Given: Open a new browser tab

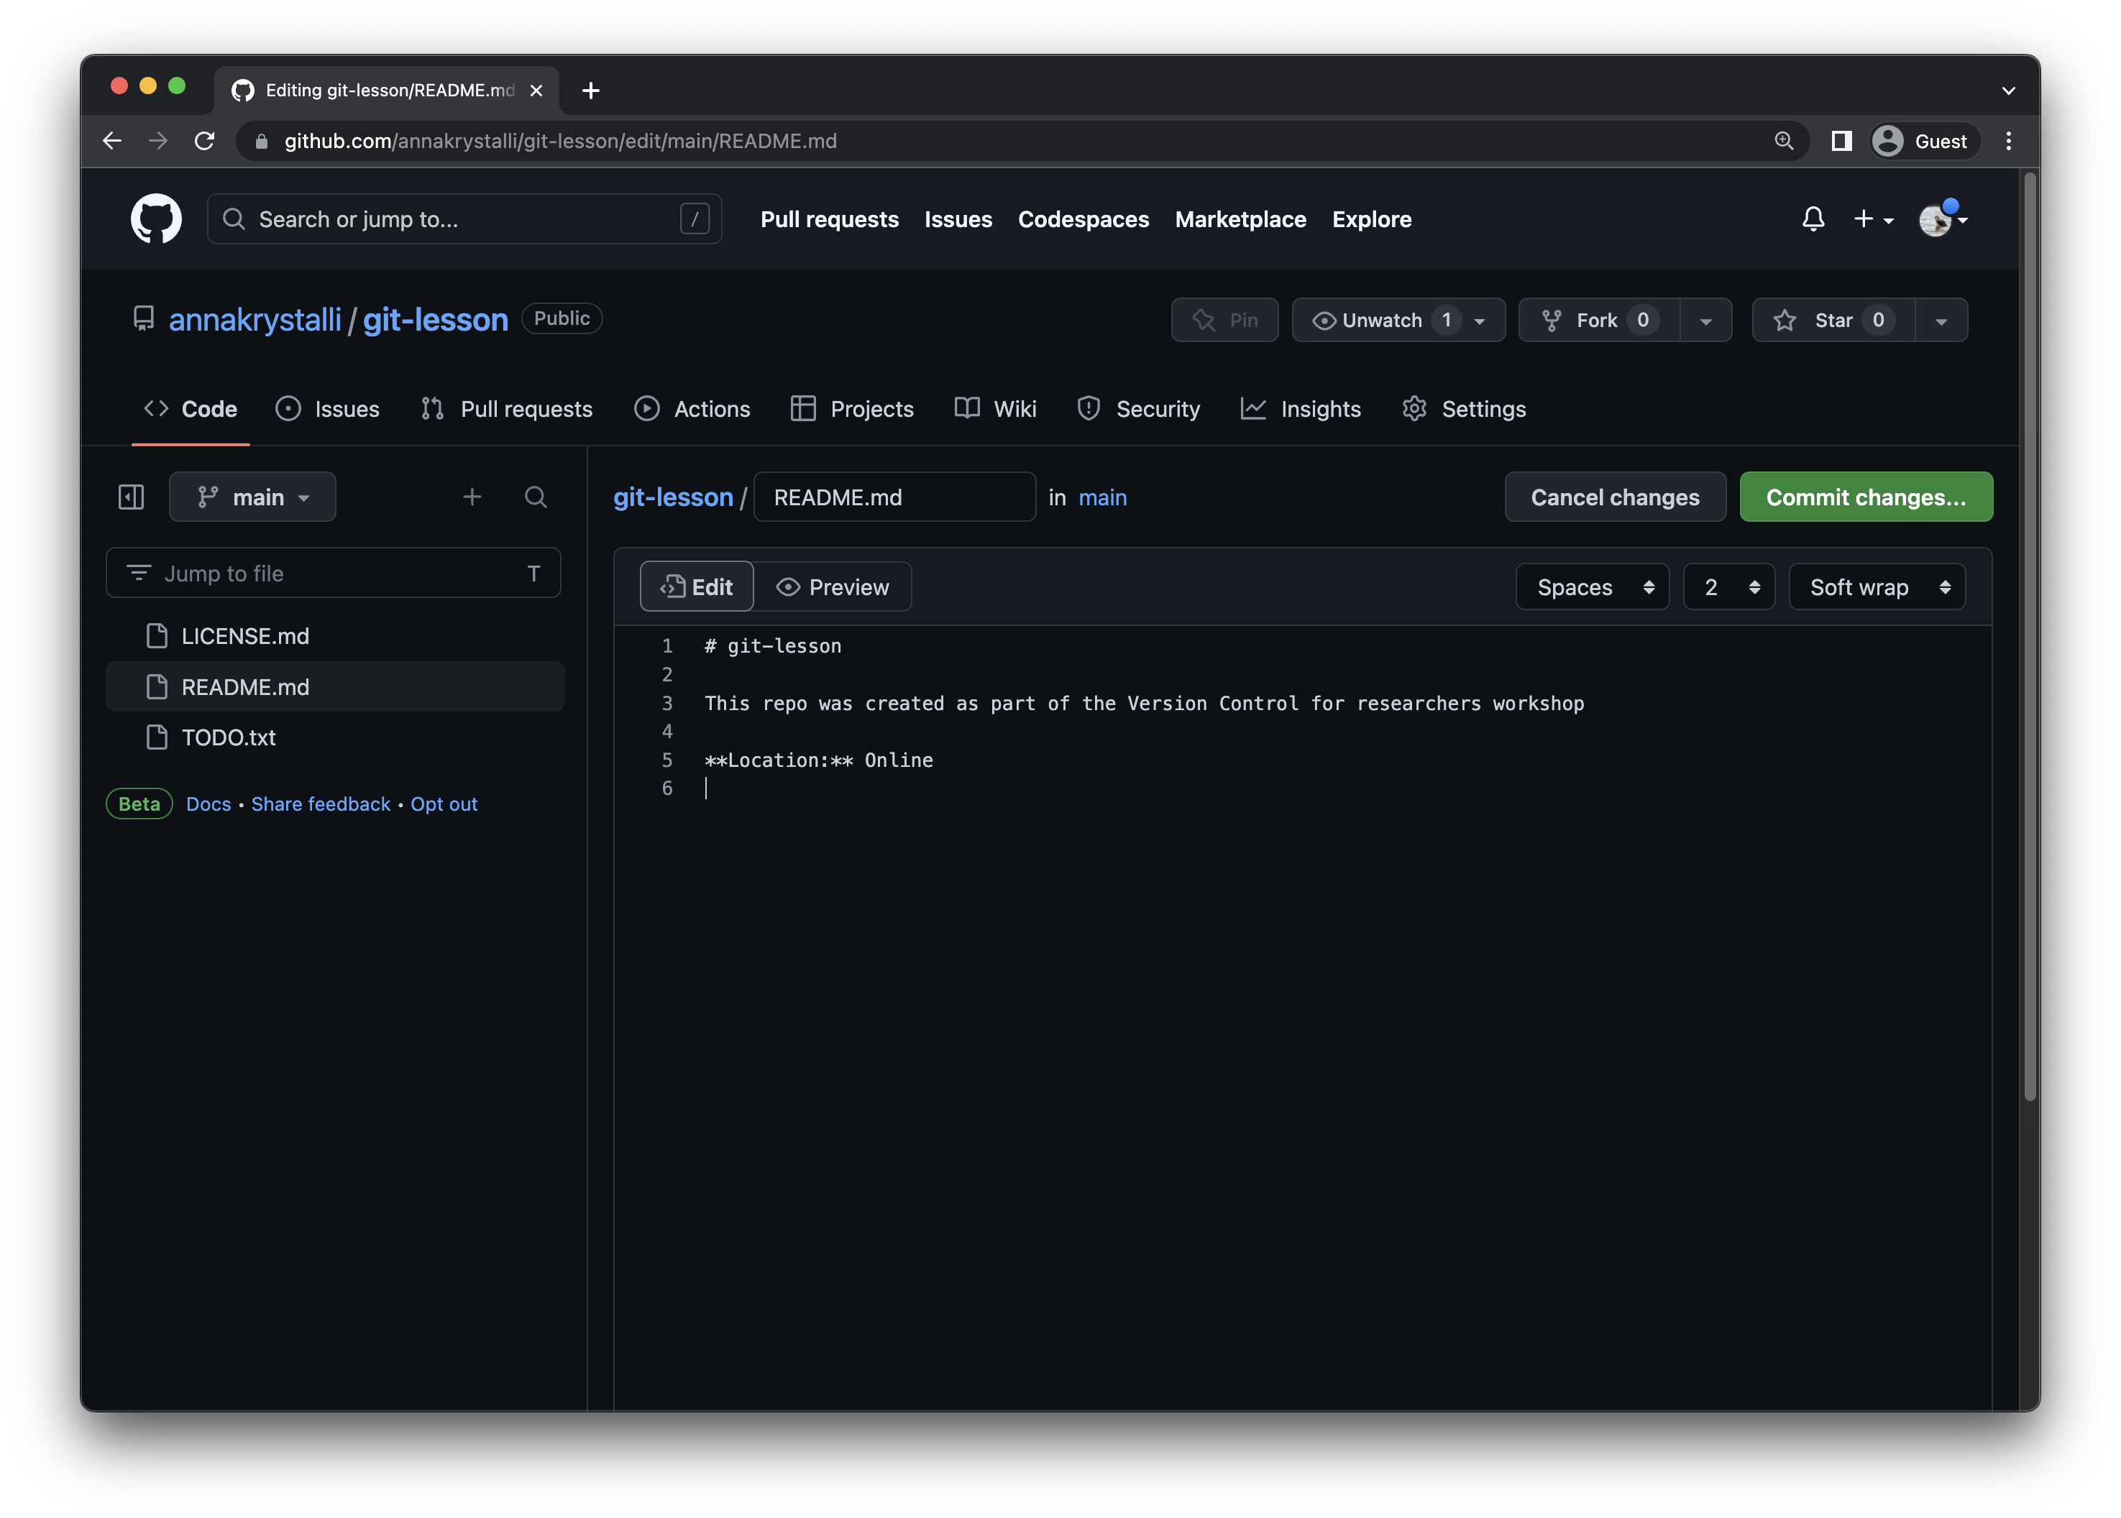Looking at the screenshot, I should (590, 90).
